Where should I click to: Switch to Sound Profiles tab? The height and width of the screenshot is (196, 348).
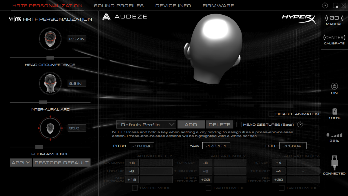coord(119,6)
